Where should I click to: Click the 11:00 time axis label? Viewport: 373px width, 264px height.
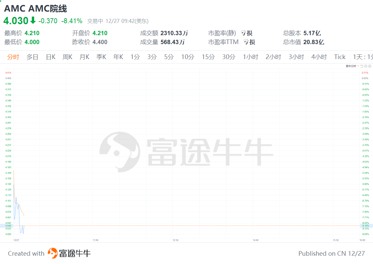pos(95,240)
